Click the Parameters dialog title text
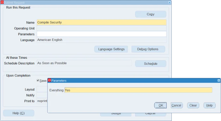Image resolution: width=221 pixels, height=121 pixels. [x=59, y=80]
